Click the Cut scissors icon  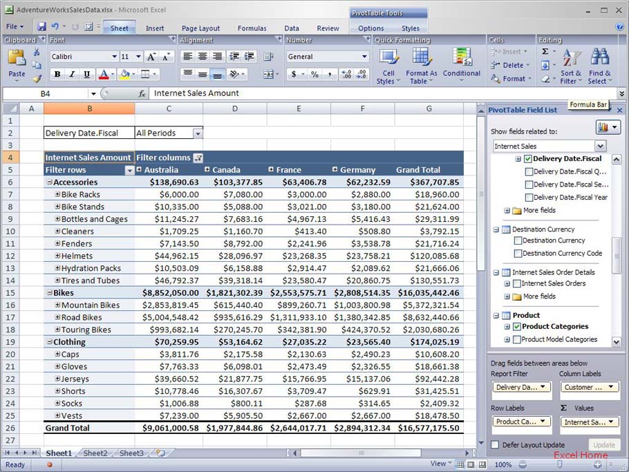[x=37, y=52]
